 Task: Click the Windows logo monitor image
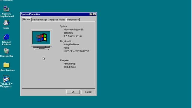tap(41, 40)
